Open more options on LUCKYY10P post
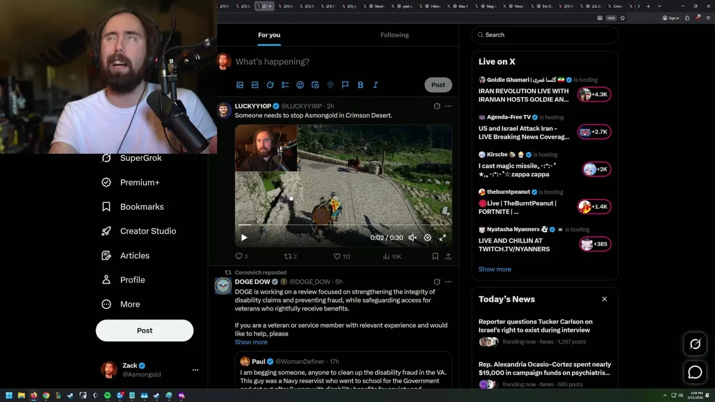 [x=448, y=106]
